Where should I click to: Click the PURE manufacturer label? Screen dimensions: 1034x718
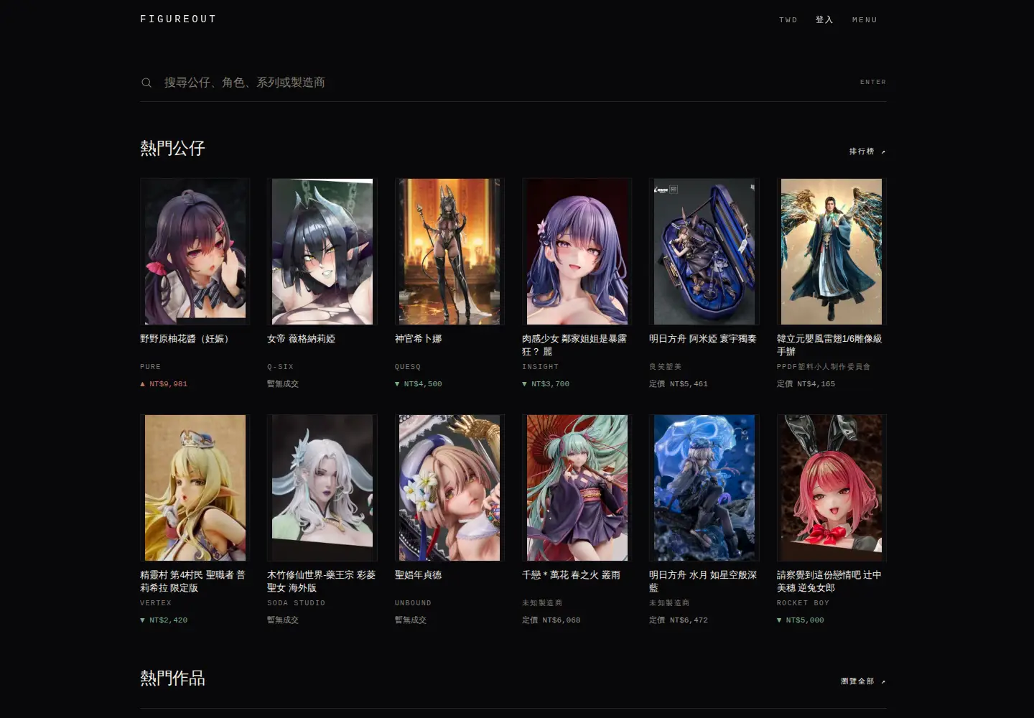pos(150,367)
